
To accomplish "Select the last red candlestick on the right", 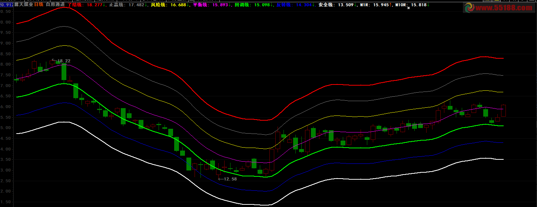I will pyautogui.click(x=503, y=111).
